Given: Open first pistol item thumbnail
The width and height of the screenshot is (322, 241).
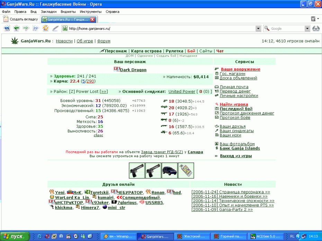Looking at the screenshot, I should coord(137,170).
